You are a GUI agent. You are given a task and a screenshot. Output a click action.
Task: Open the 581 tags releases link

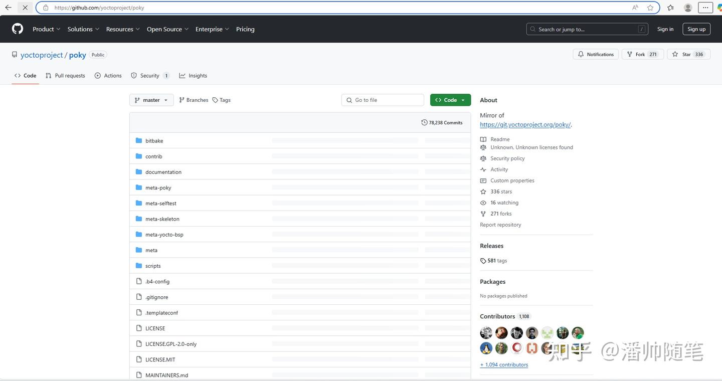tap(493, 261)
